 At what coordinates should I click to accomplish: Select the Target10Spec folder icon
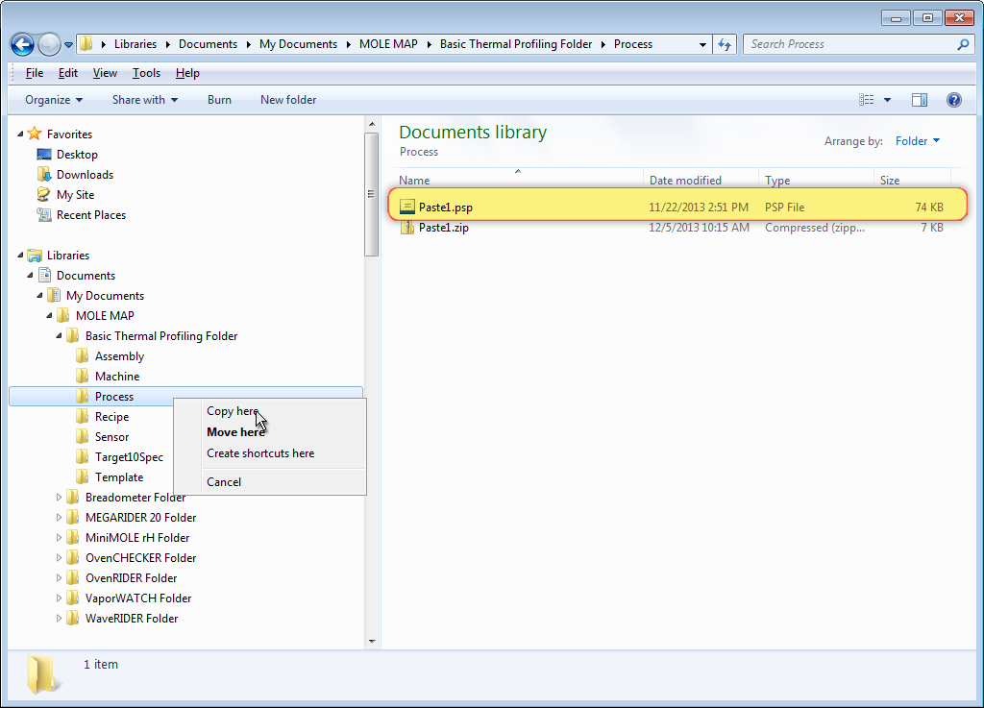(x=83, y=457)
